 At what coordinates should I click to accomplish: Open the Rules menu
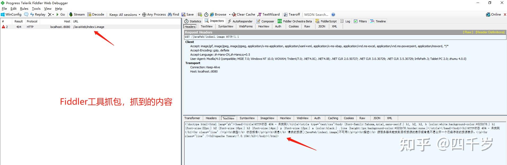pyautogui.click(x=24, y=9)
